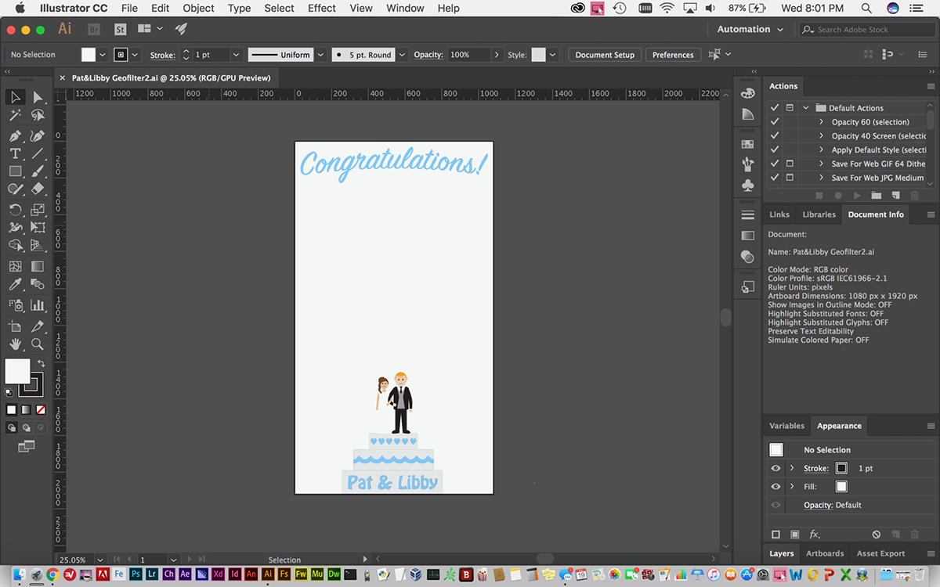Expand the Opacity 60 (selection) action
This screenshot has width=940, height=587.
click(x=821, y=122)
